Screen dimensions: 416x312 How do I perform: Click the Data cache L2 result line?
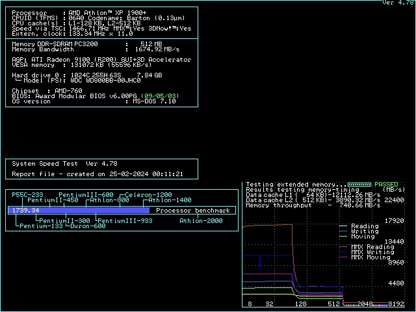pyautogui.click(x=313, y=200)
